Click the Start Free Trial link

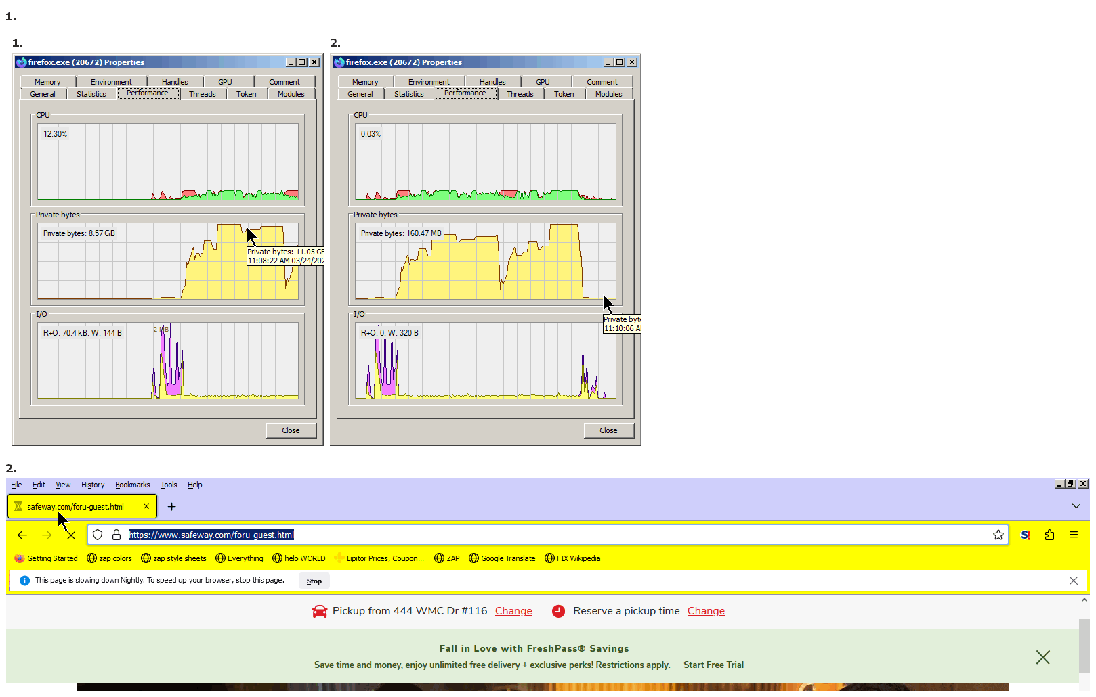tap(713, 665)
